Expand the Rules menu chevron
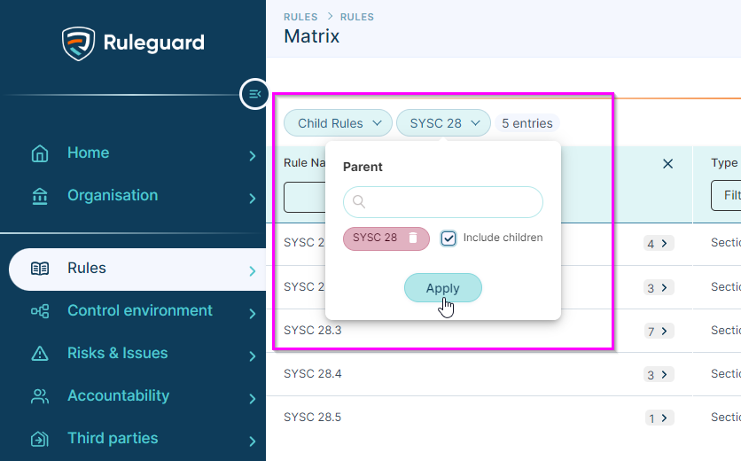Screen dimensions: 741x461 (x=253, y=271)
